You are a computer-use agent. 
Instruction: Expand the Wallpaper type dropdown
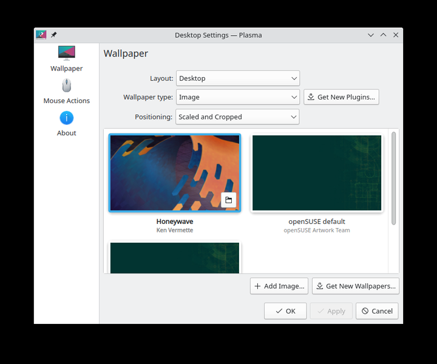238,97
